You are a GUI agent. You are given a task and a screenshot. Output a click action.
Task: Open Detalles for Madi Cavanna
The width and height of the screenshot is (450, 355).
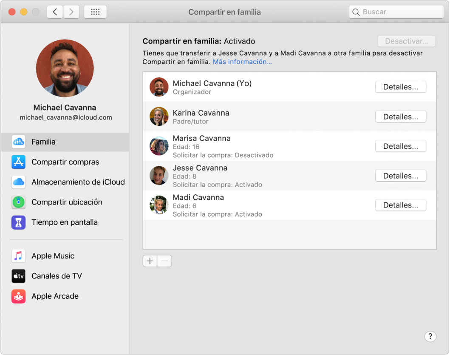click(x=401, y=205)
